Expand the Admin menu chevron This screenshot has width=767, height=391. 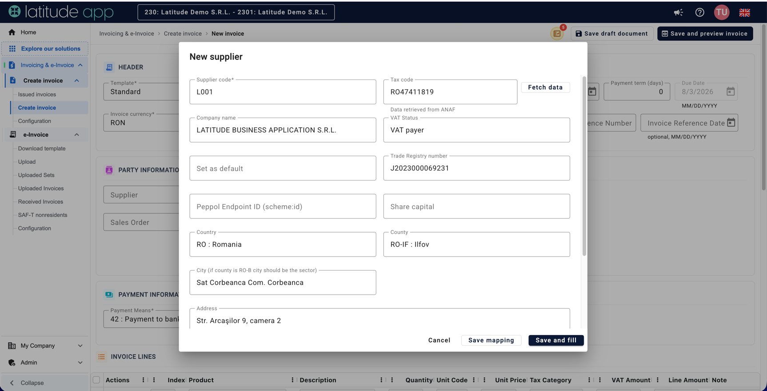pos(80,363)
